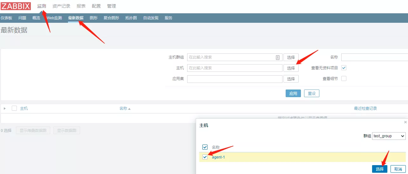Toggle select-all checkbox in the 主机 dialog
Viewport: 408px width, 174px height.
(x=205, y=147)
